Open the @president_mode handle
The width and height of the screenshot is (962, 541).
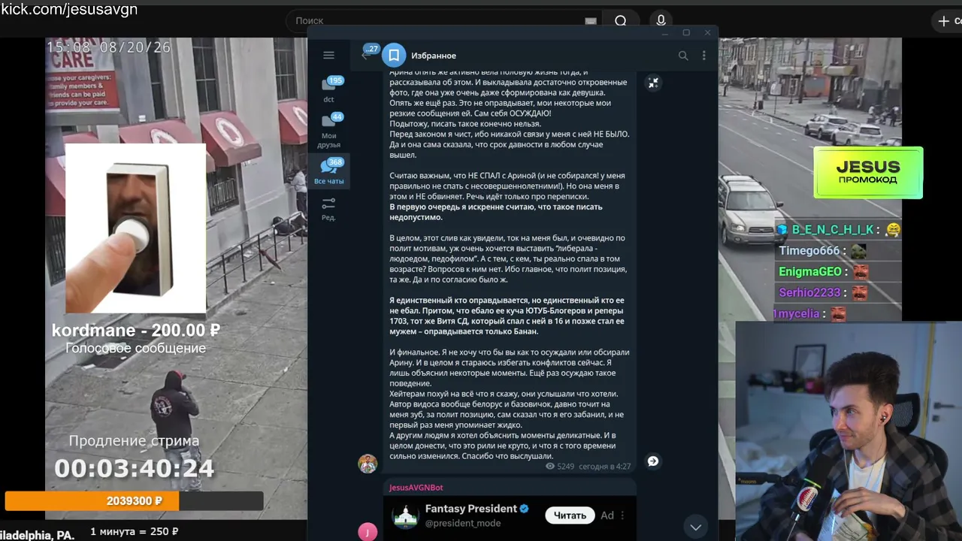(x=463, y=523)
